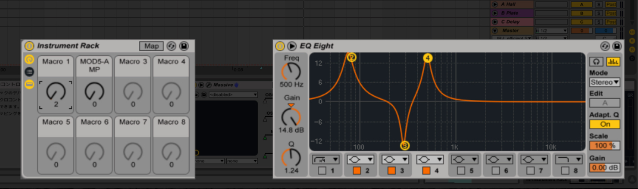Toggle the A Hall track activator button
The image size is (638, 189).
click(x=582, y=4)
